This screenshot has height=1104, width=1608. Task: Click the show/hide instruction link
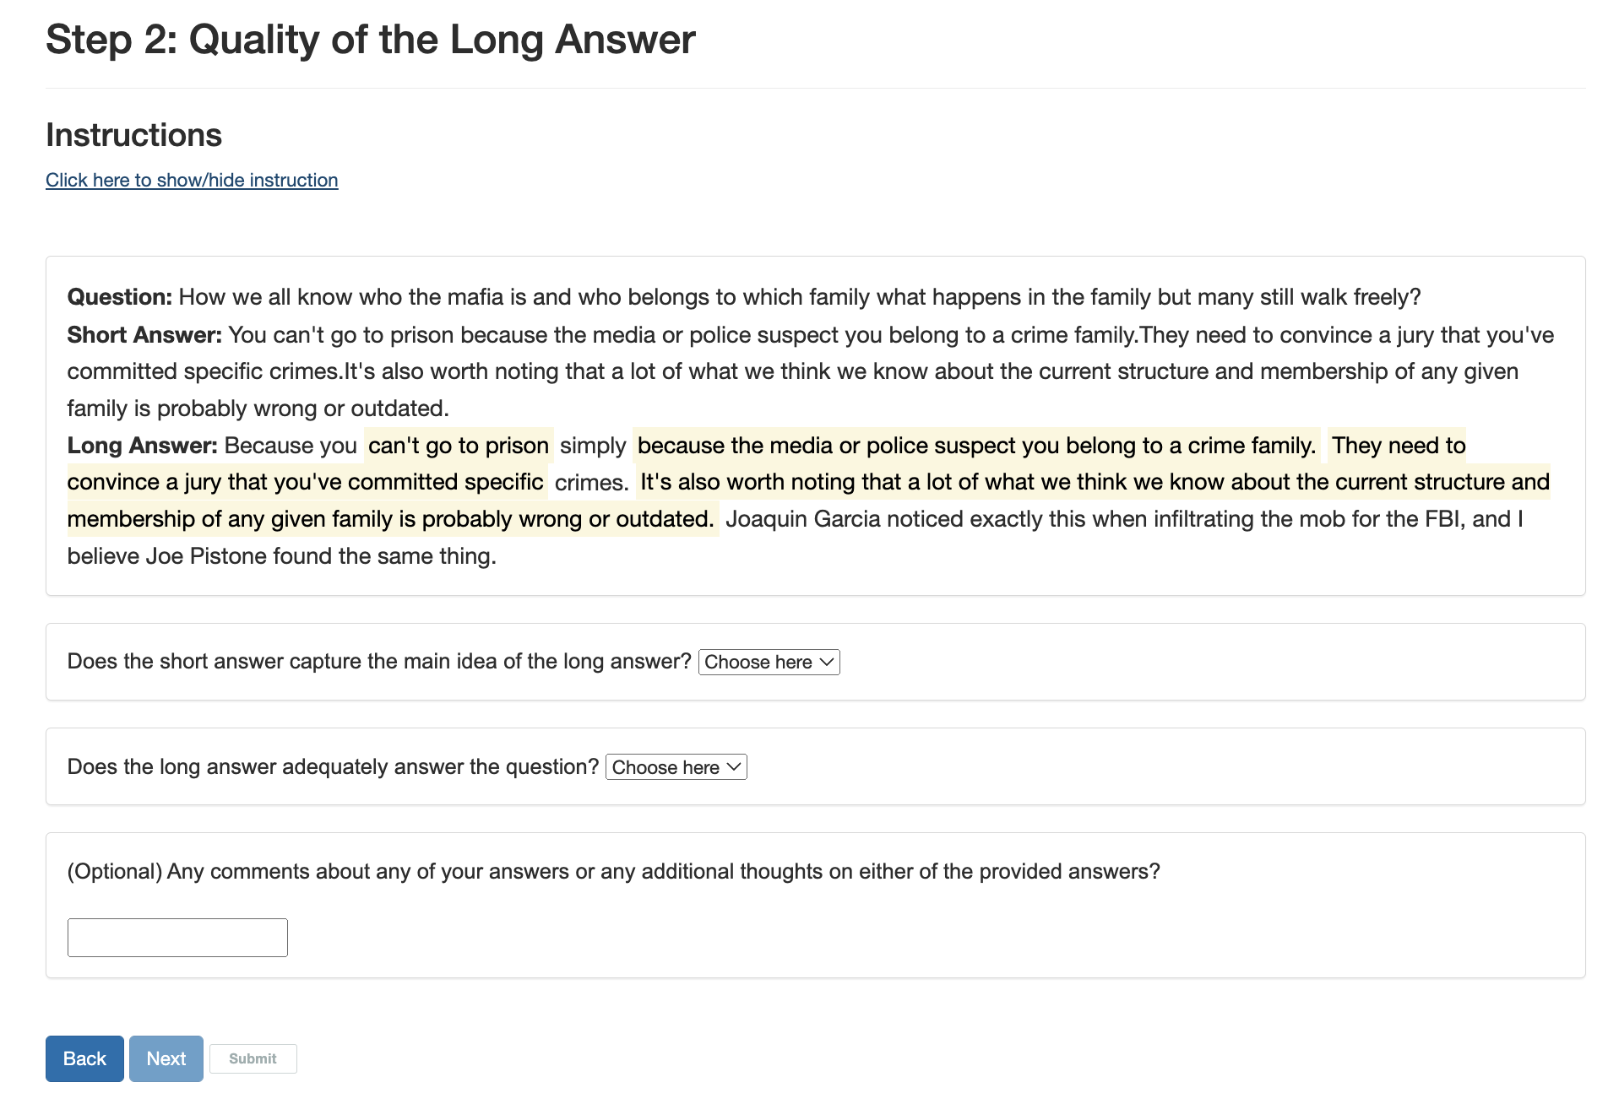point(192,180)
